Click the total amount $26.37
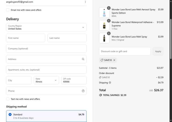Screen dimensions: 172x122 159,90
